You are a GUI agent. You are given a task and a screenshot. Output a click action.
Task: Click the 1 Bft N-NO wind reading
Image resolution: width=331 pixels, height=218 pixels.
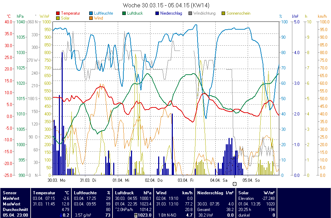(168, 215)
